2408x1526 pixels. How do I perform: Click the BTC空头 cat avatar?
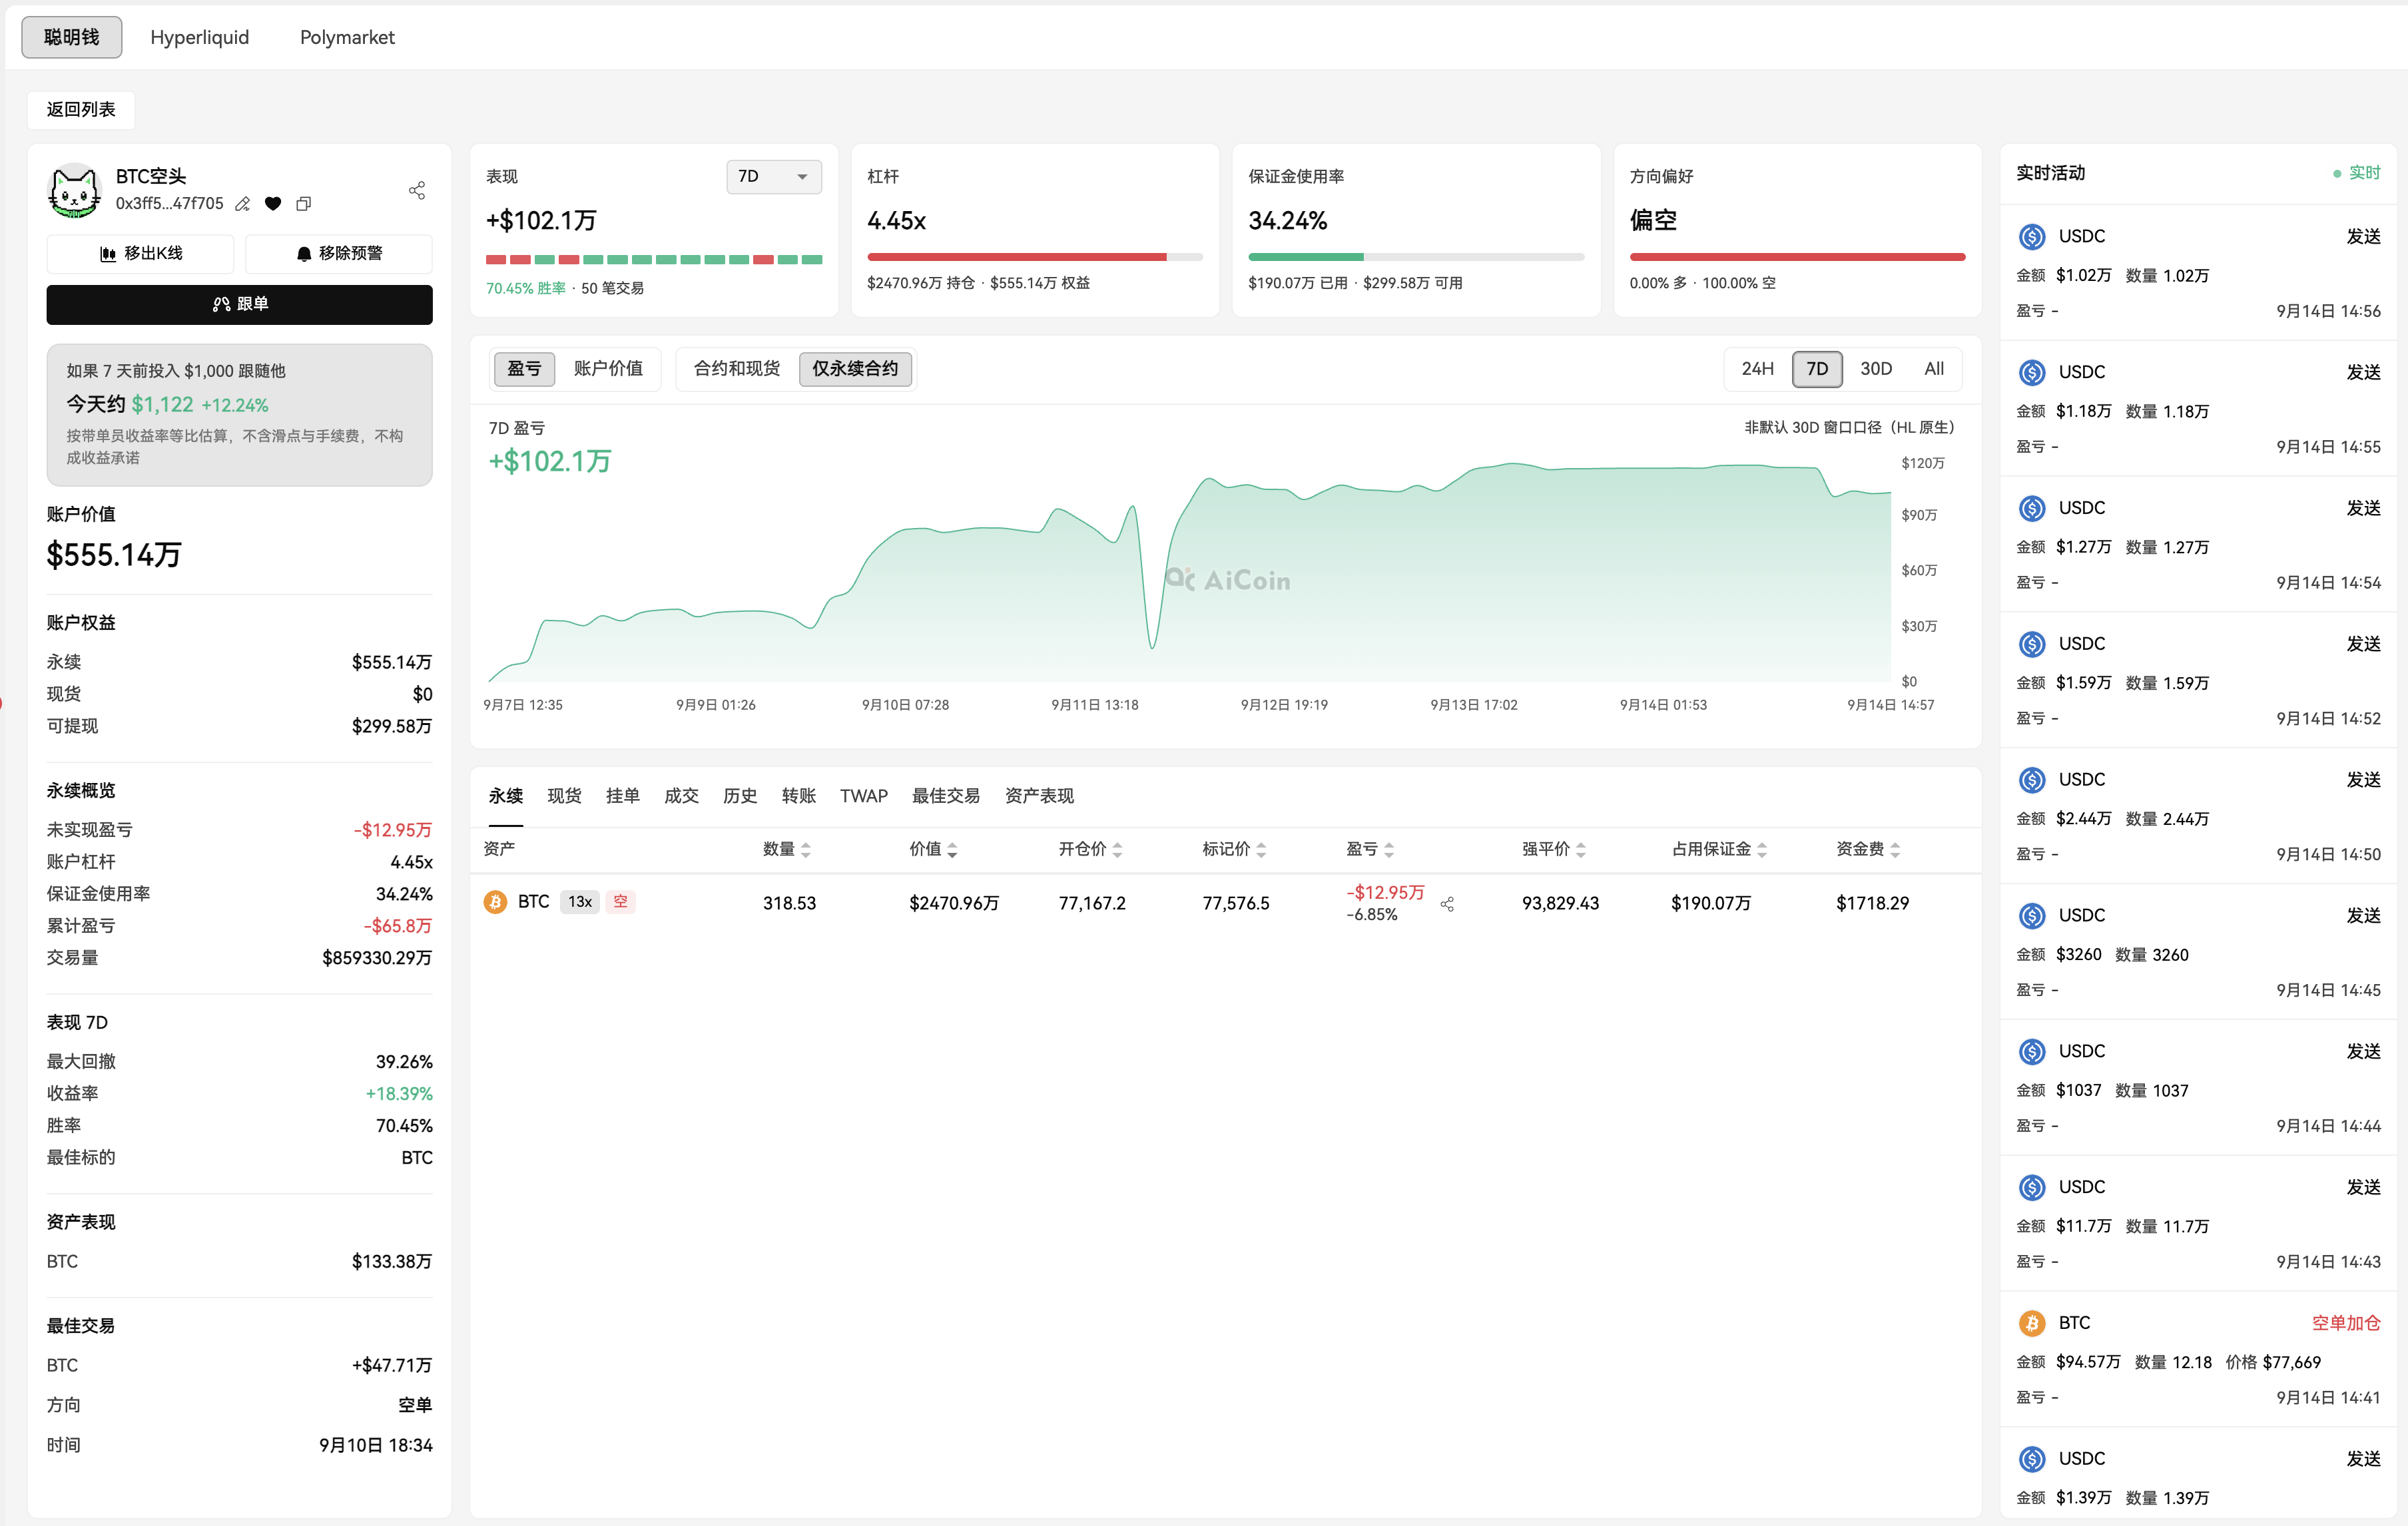(x=74, y=190)
